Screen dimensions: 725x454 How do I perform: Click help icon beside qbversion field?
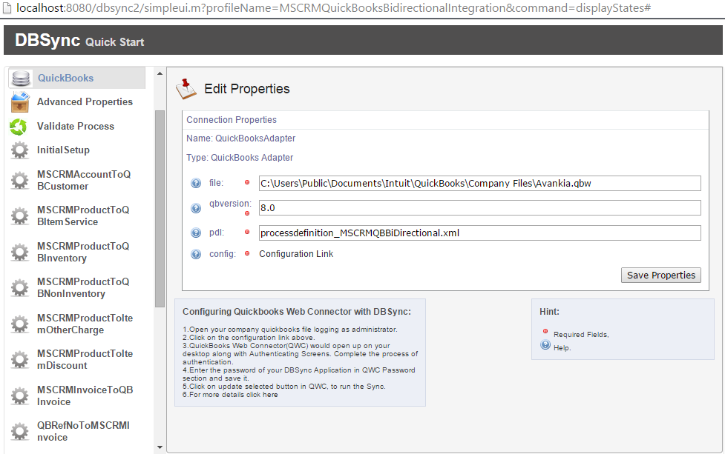[x=196, y=207]
